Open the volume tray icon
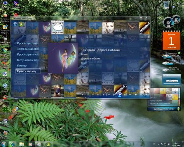 tap(169, 144)
